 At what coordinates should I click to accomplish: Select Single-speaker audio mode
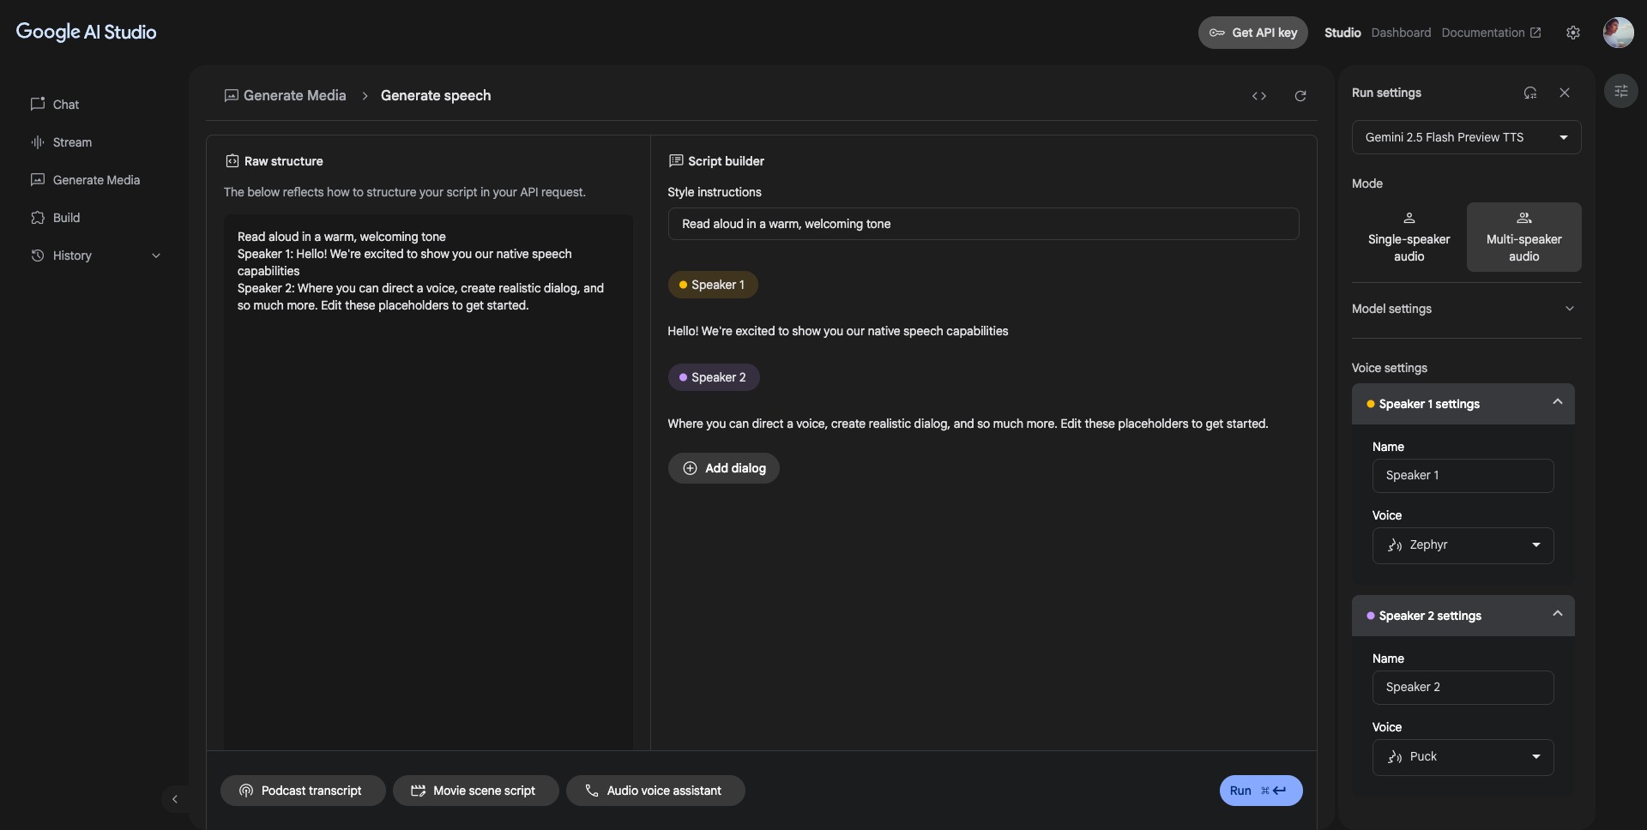(1409, 238)
